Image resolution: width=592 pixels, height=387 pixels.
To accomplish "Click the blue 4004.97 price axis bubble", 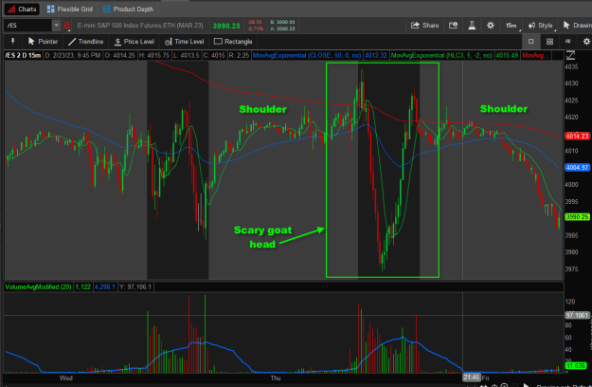I will [x=577, y=168].
